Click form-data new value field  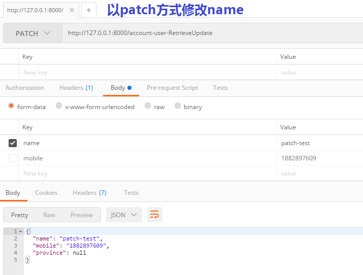tap(320, 174)
